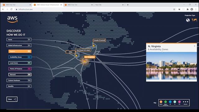Click double-chevron on Local Zones button
This screenshot has height=112, width=199.
pos(29,63)
